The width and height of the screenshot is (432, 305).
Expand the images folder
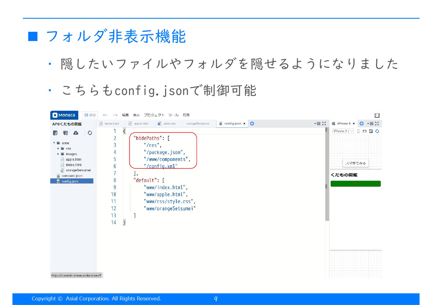coord(58,154)
